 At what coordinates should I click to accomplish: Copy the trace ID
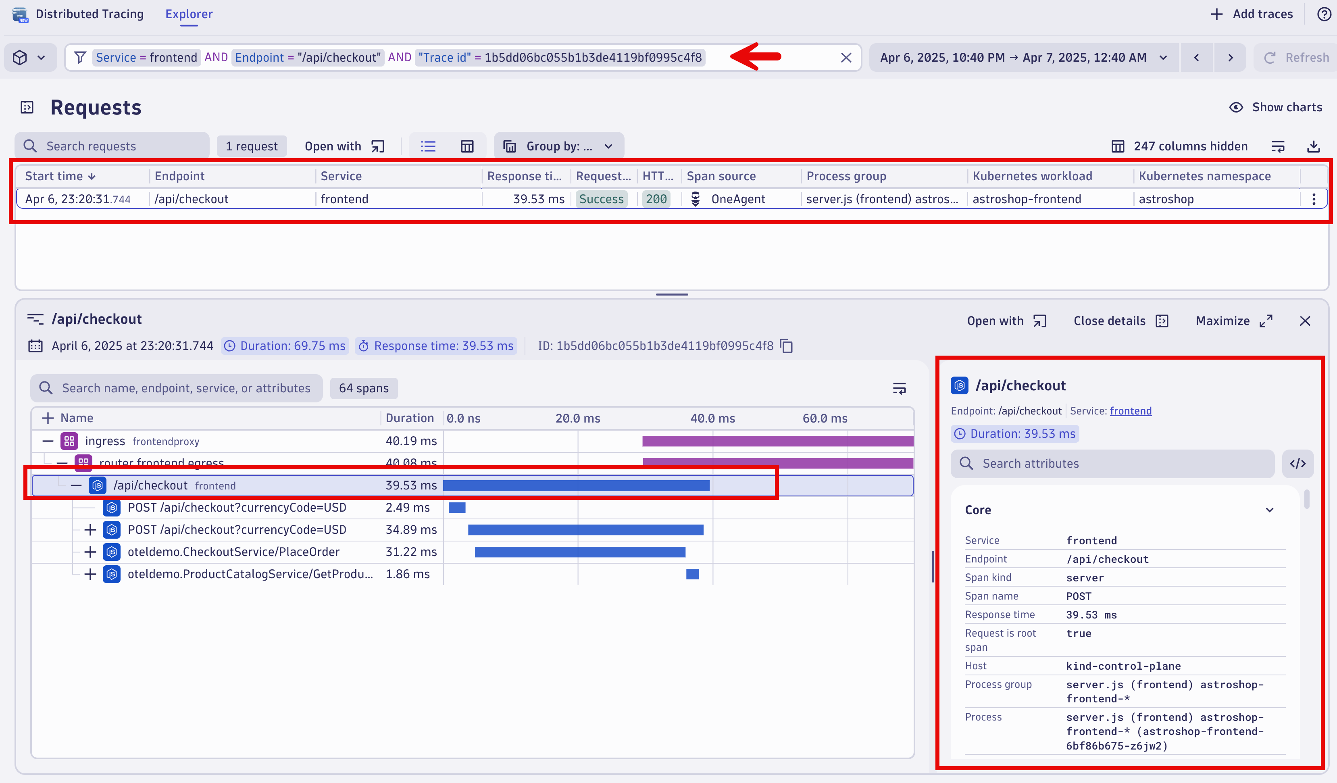[787, 346]
